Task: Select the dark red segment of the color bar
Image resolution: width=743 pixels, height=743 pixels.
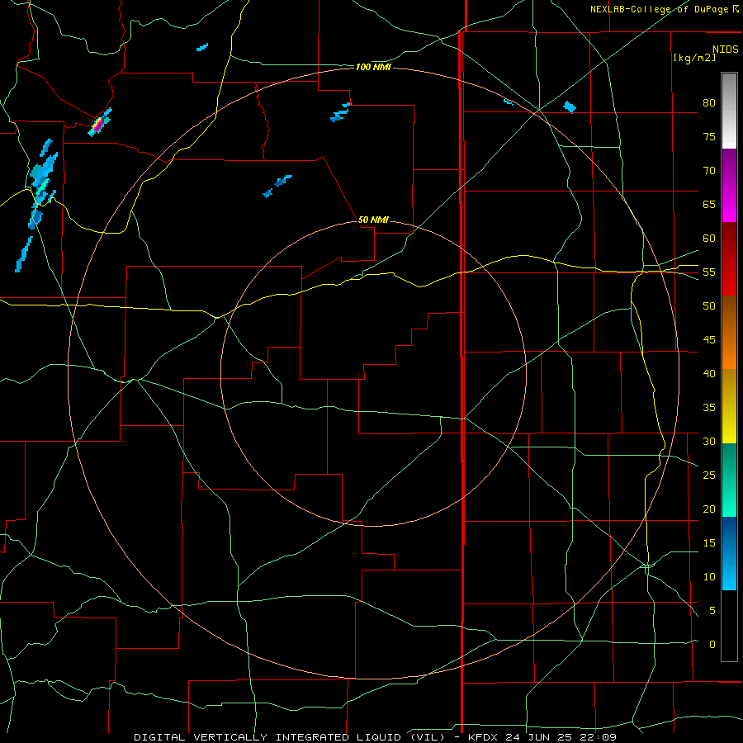Action: [x=729, y=258]
